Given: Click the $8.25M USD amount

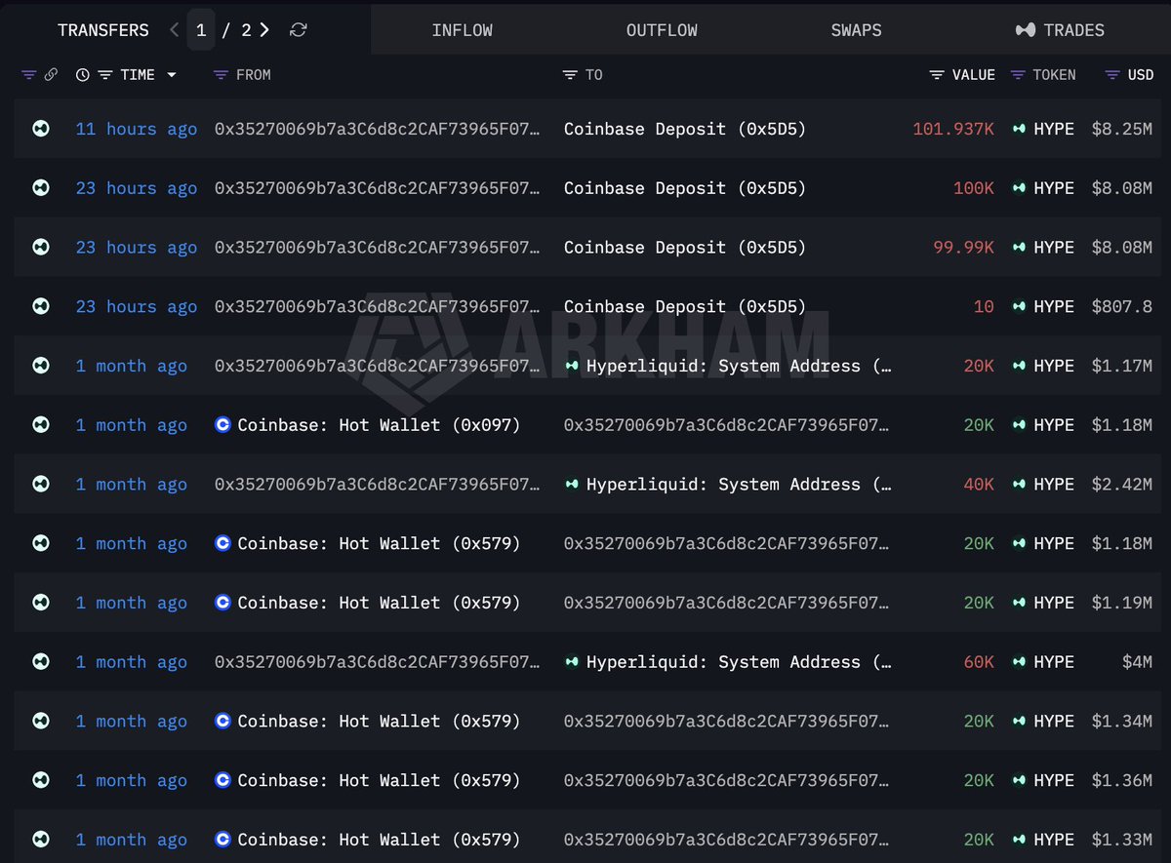Looking at the screenshot, I should [x=1122, y=129].
